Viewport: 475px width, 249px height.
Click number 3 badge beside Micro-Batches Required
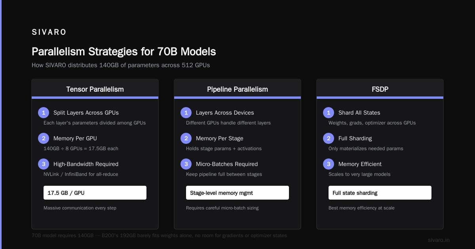coord(186,164)
